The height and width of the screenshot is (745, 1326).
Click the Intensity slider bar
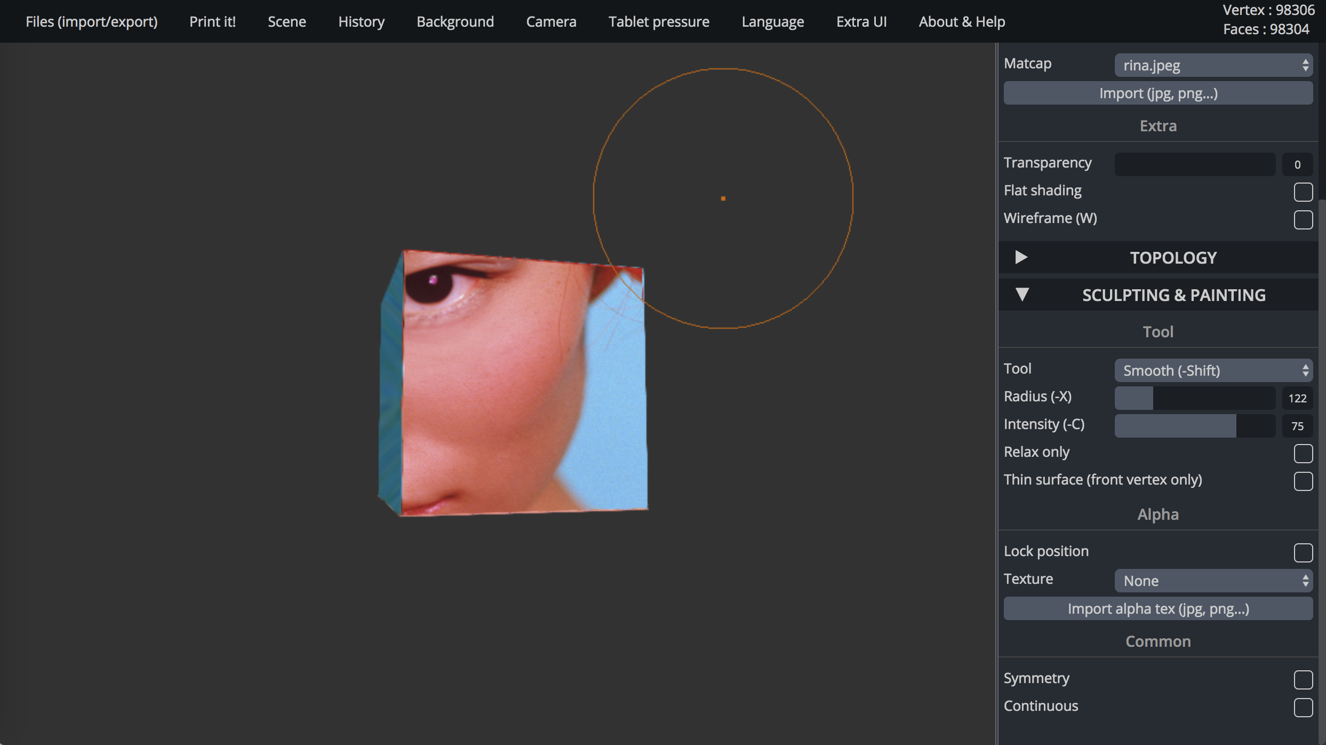(x=1195, y=426)
